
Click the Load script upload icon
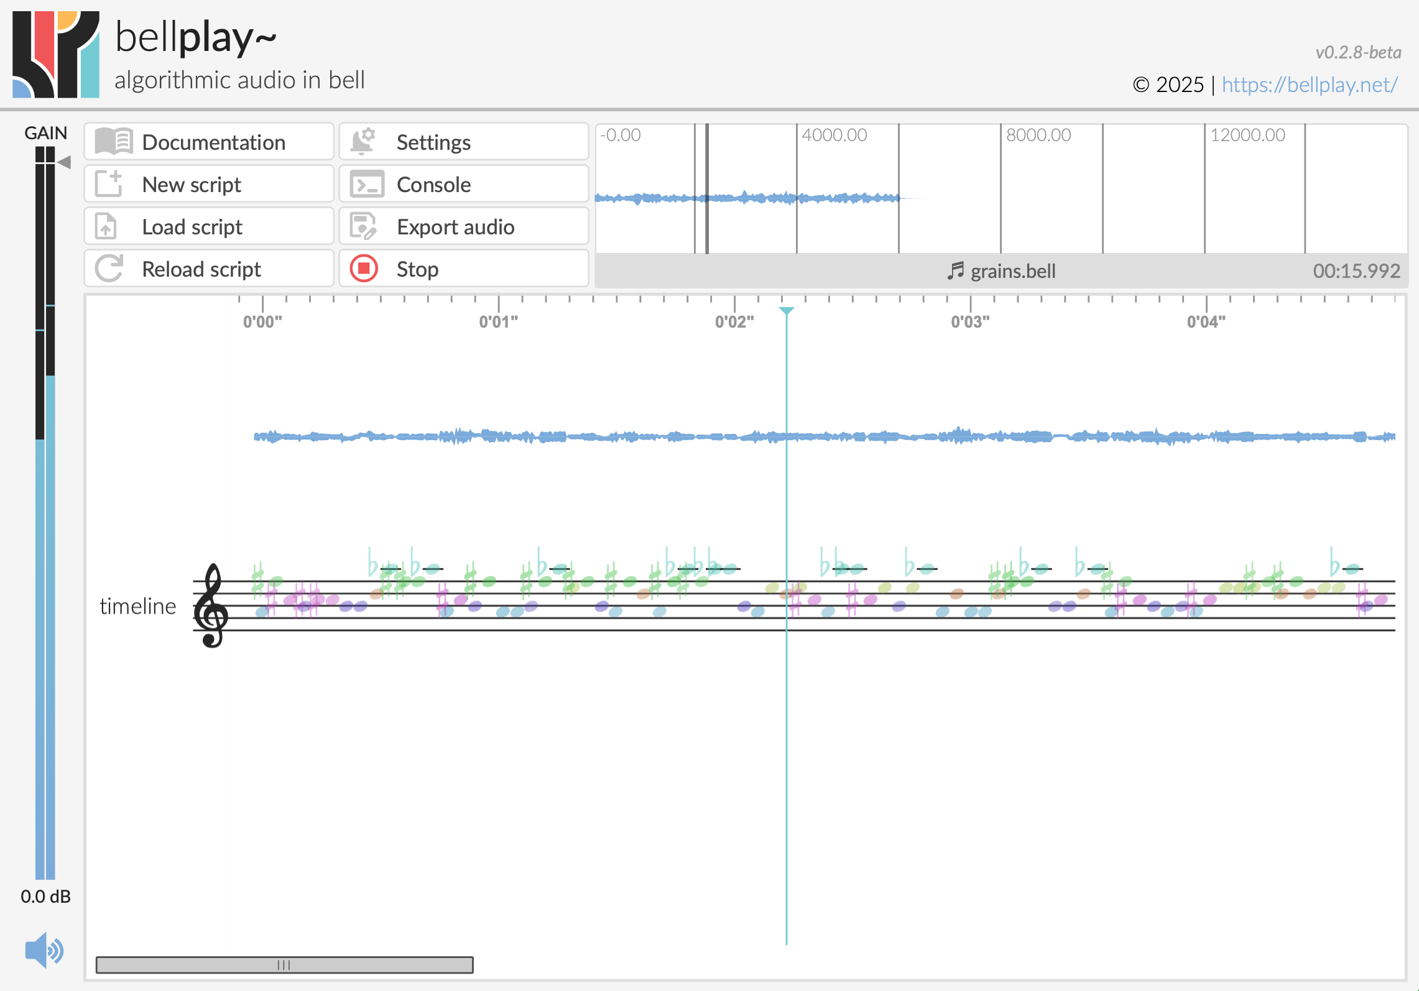pos(106,226)
